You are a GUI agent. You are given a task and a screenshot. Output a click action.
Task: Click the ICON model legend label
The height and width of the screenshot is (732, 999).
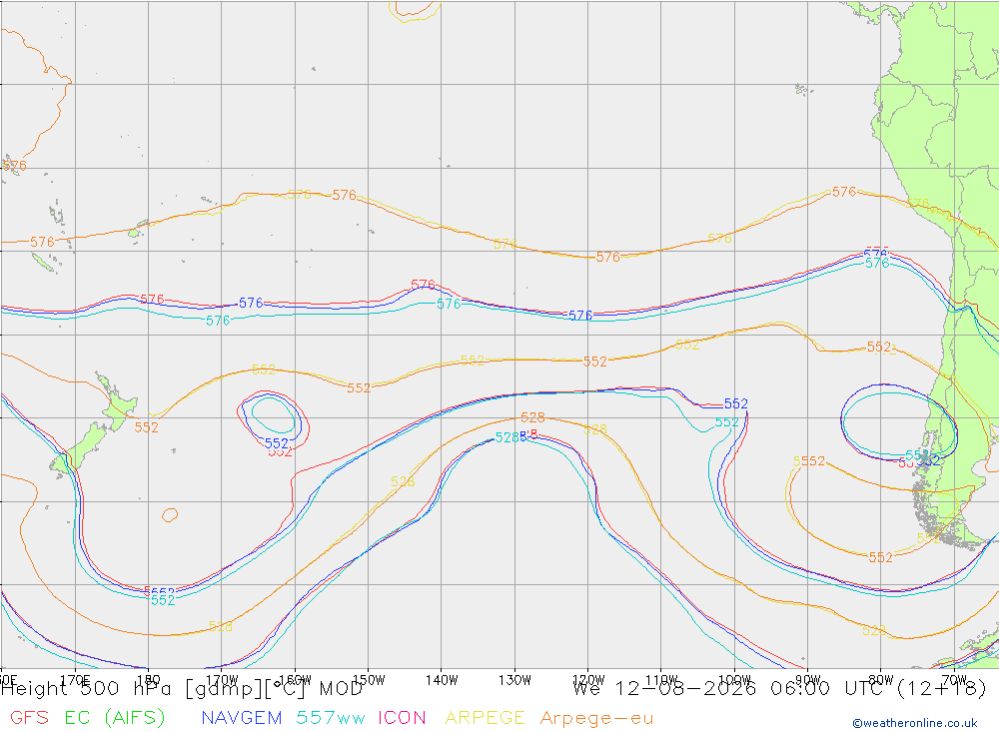tap(402, 718)
